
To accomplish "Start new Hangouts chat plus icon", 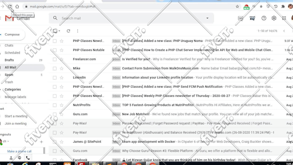I will tap(41, 142).
